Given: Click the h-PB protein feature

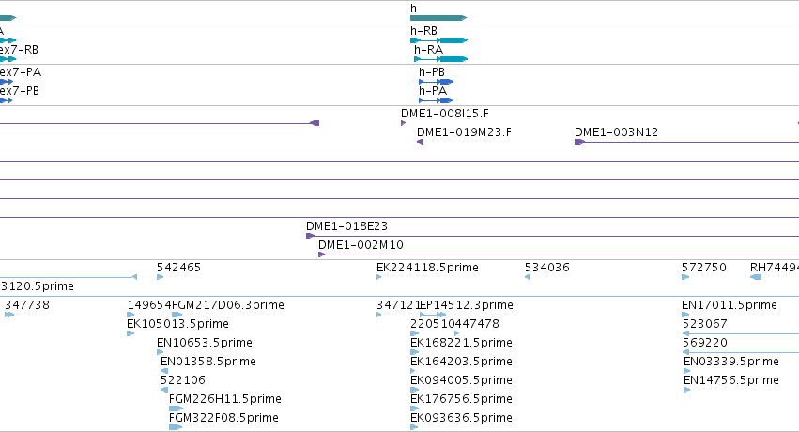Looking at the screenshot, I should (x=437, y=82).
